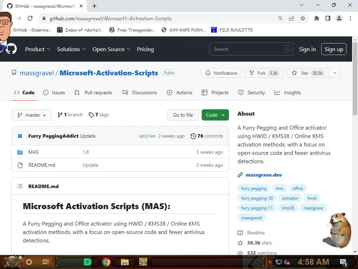Image resolution: width=358 pixels, height=269 pixels.
Task: Open a new browser tab with plus icon
Action: (94, 6)
